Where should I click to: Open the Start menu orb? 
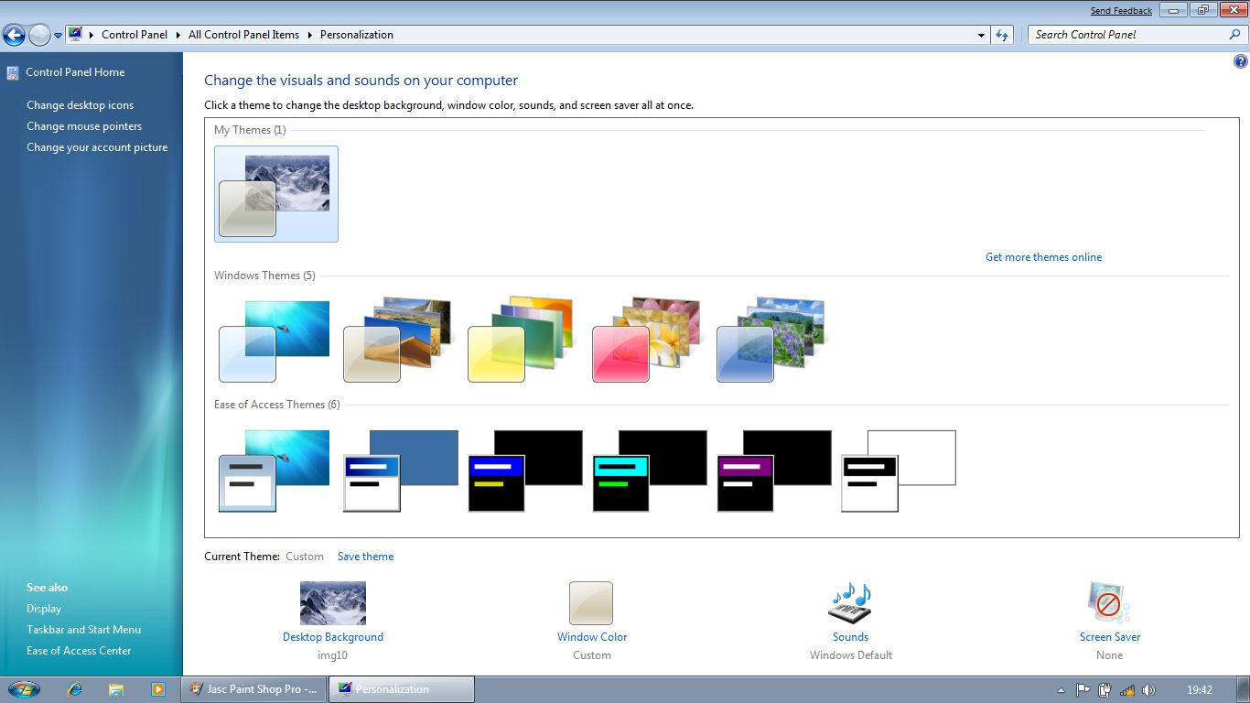[x=24, y=689]
